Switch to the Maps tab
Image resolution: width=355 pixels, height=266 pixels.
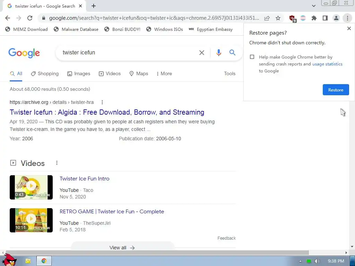tap(139, 74)
